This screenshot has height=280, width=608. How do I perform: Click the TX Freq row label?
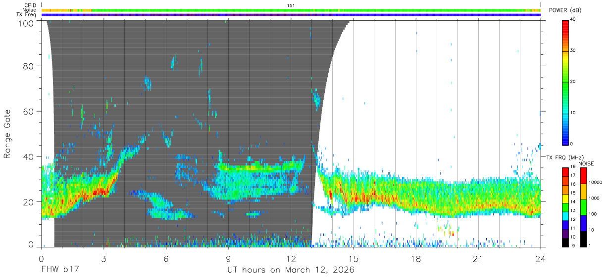[26, 14]
